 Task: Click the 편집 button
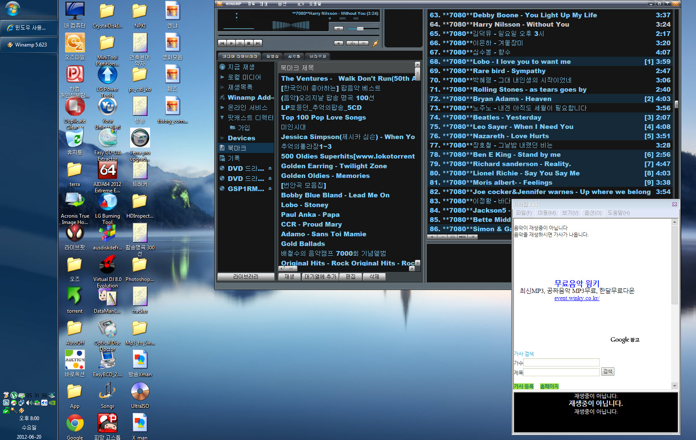[x=351, y=276]
